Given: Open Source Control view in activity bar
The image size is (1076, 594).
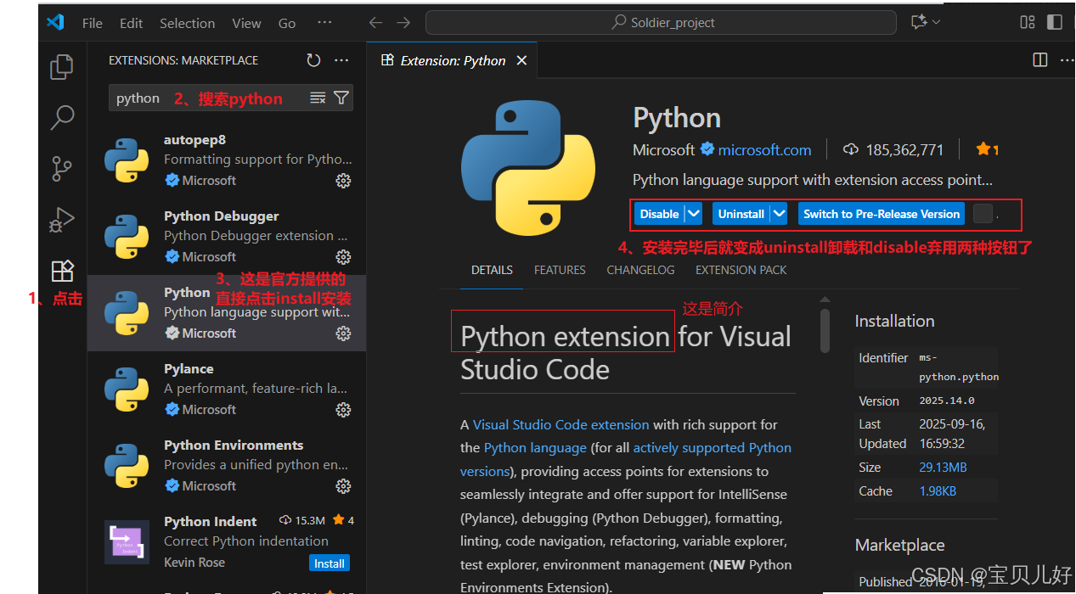Looking at the screenshot, I should pos(62,168).
